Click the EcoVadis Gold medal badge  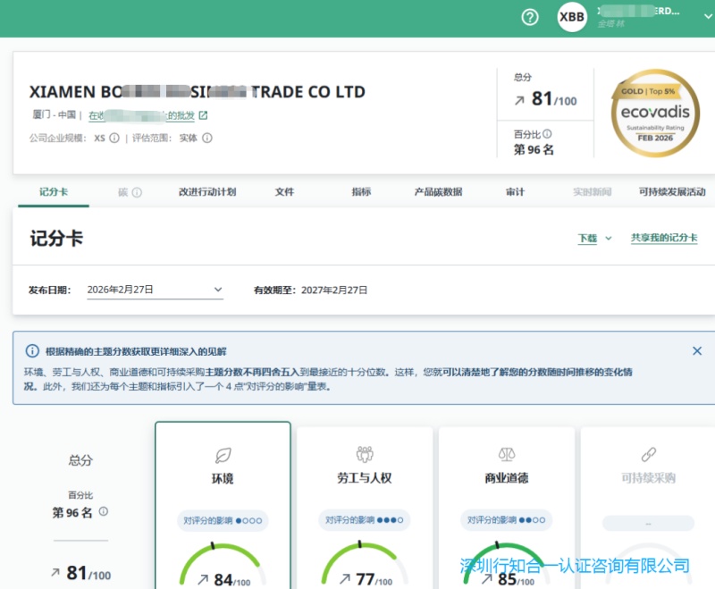655,114
